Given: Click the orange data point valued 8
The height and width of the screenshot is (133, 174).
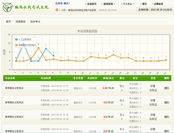Looking at the screenshot, I should click(39, 48).
